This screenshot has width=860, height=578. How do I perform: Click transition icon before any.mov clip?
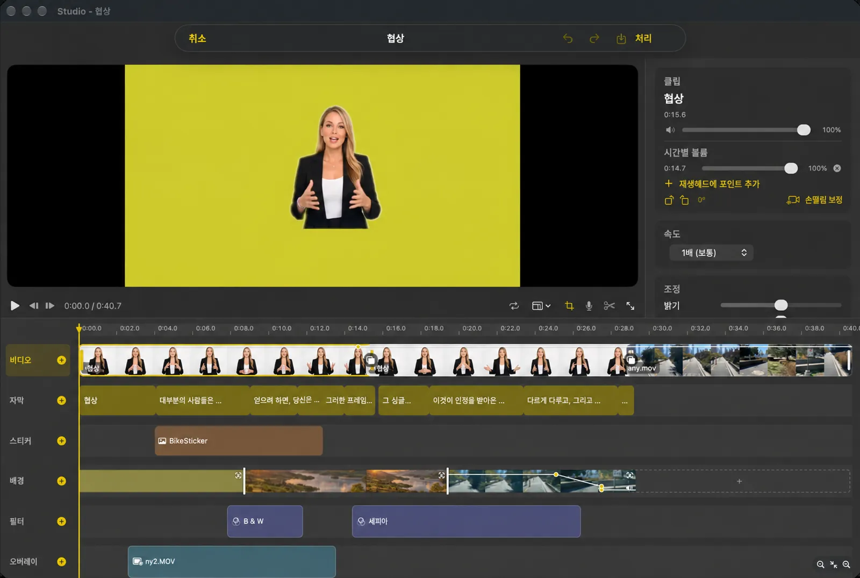click(631, 360)
